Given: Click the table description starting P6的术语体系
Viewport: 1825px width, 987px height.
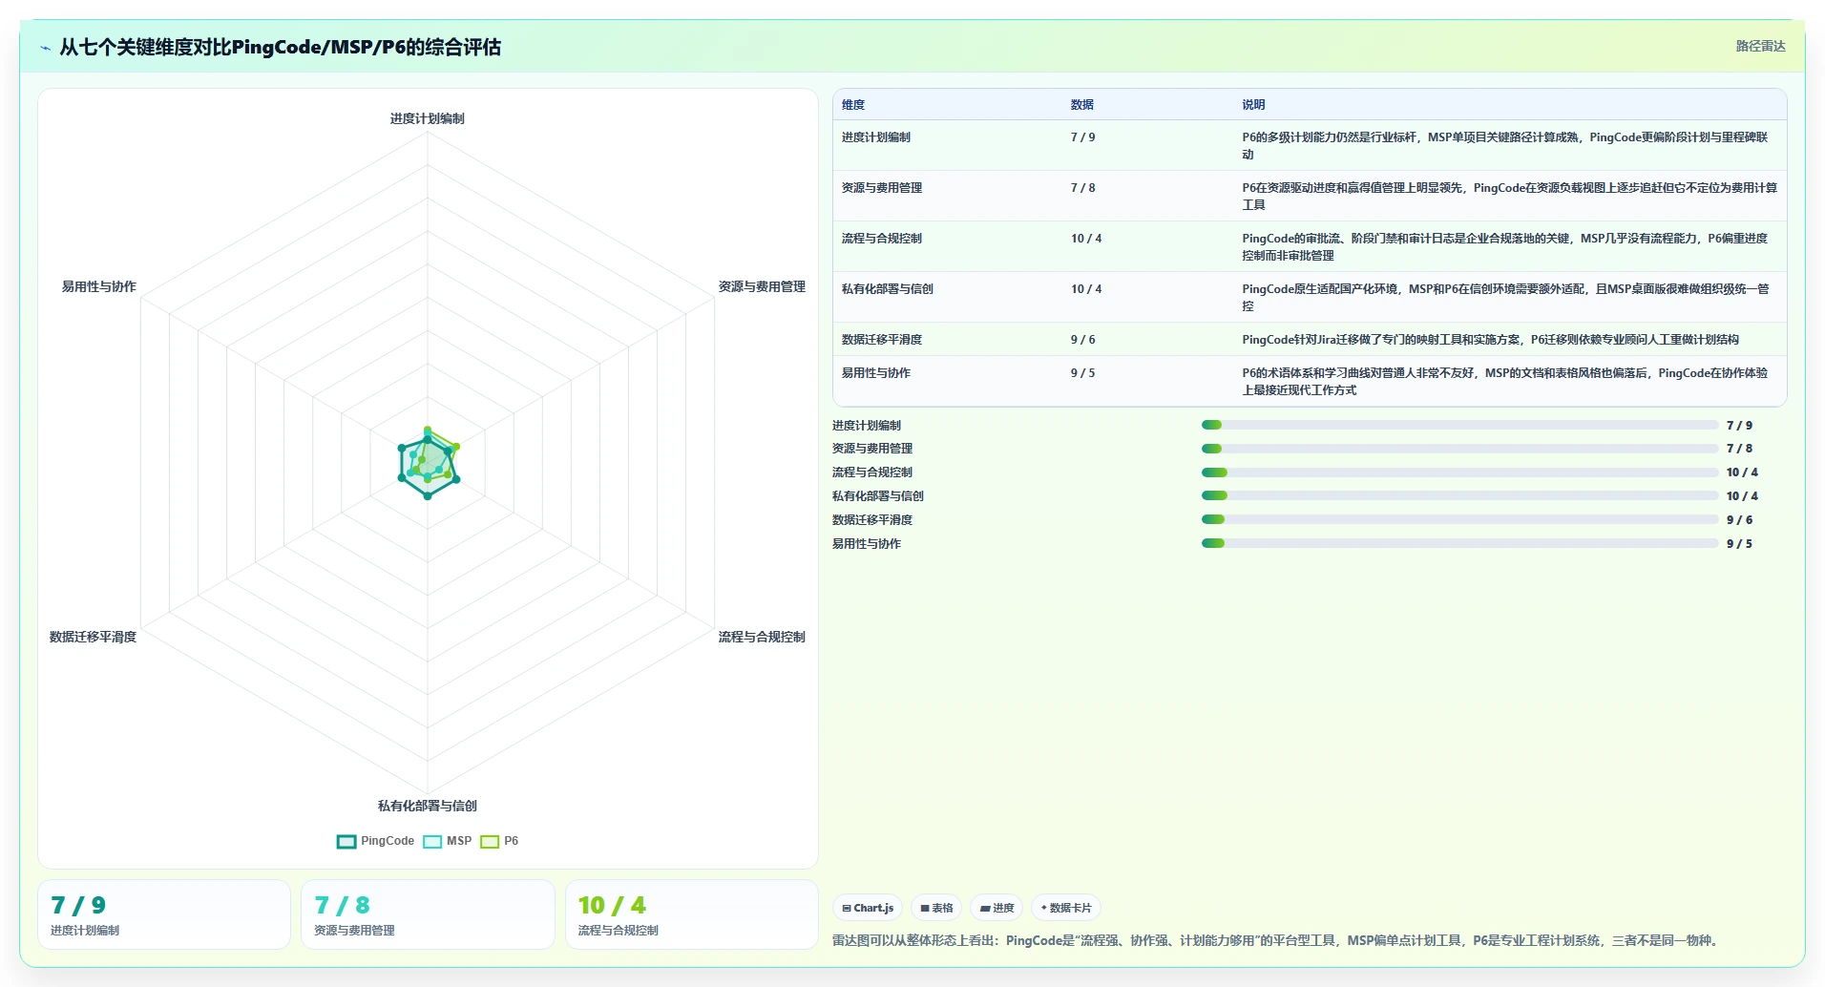Looking at the screenshot, I should coord(1505,382).
